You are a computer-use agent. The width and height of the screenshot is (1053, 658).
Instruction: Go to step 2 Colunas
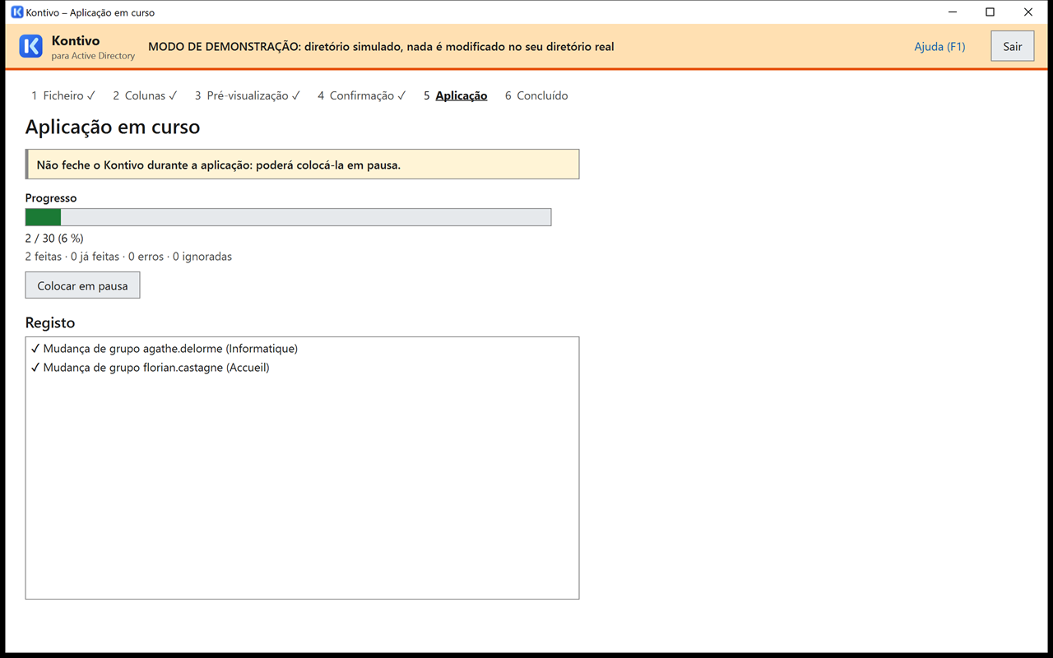pyautogui.click(x=145, y=95)
